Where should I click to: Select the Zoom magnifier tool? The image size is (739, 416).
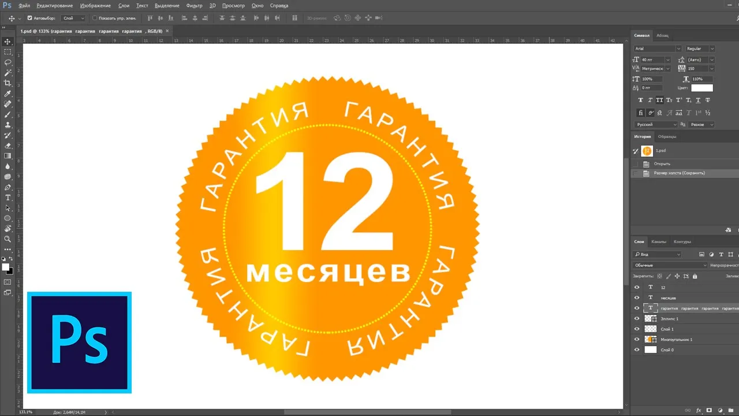pos(8,239)
